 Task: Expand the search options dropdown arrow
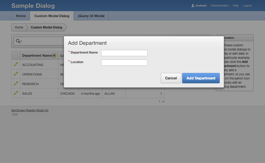point(21,41)
